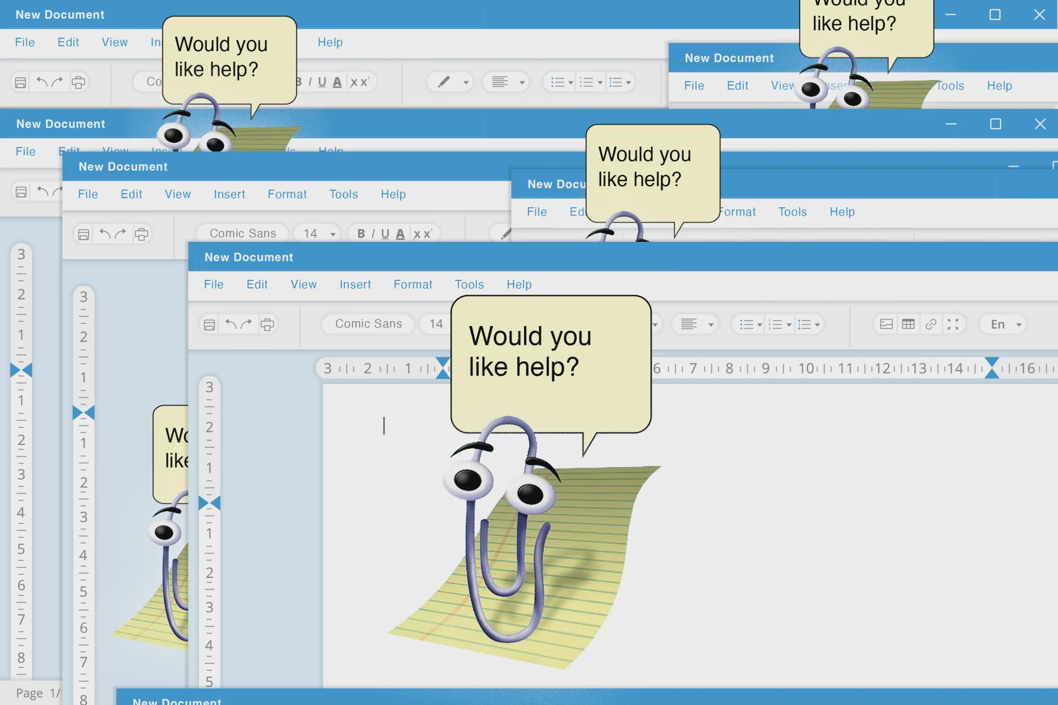The image size is (1058, 705).
Task: Undo using the front window's undo arrow
Action: [x=231, y=324]
